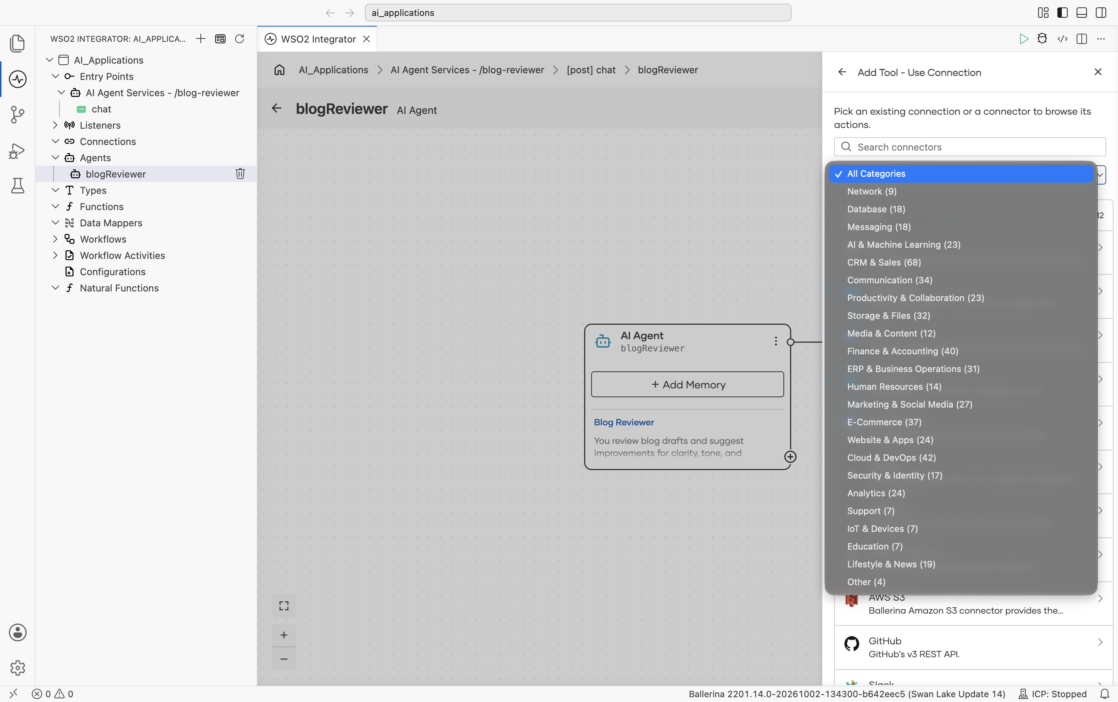Image resolution: width=1118 pixels, height=702 pixels.
Task: Open the Testing flask icon
Action: pyautogui.click(x=18, y=186)
